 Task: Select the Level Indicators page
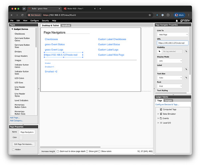[21, 101]
